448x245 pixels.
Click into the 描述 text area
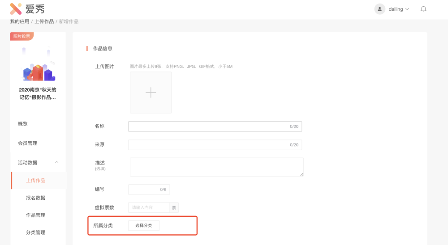pyautogui.click(x=216, y=167)
